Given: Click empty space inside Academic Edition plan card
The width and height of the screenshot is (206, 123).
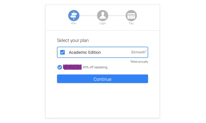Looking at the screenshot, I should 116,52.
